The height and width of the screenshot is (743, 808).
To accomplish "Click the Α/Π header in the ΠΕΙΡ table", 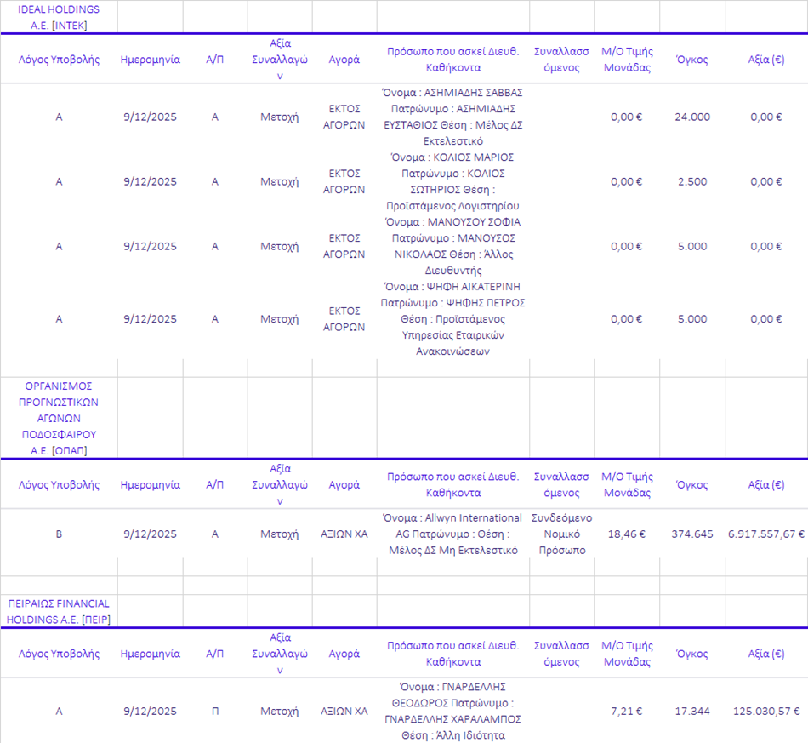I will click(215, 654).
